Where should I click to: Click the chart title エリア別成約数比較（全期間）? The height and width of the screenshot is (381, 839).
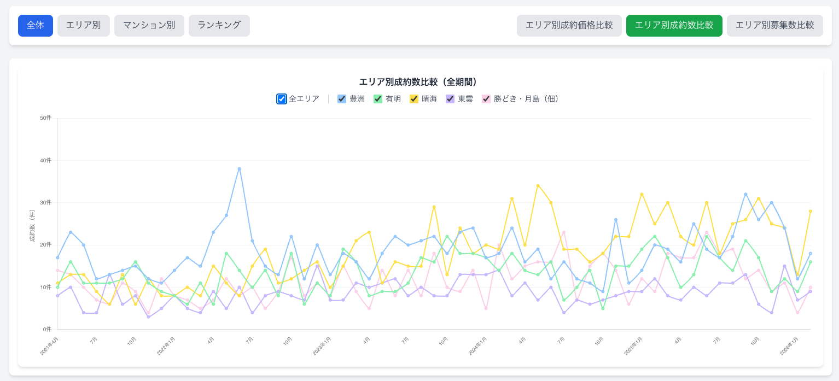click(420, 82)
